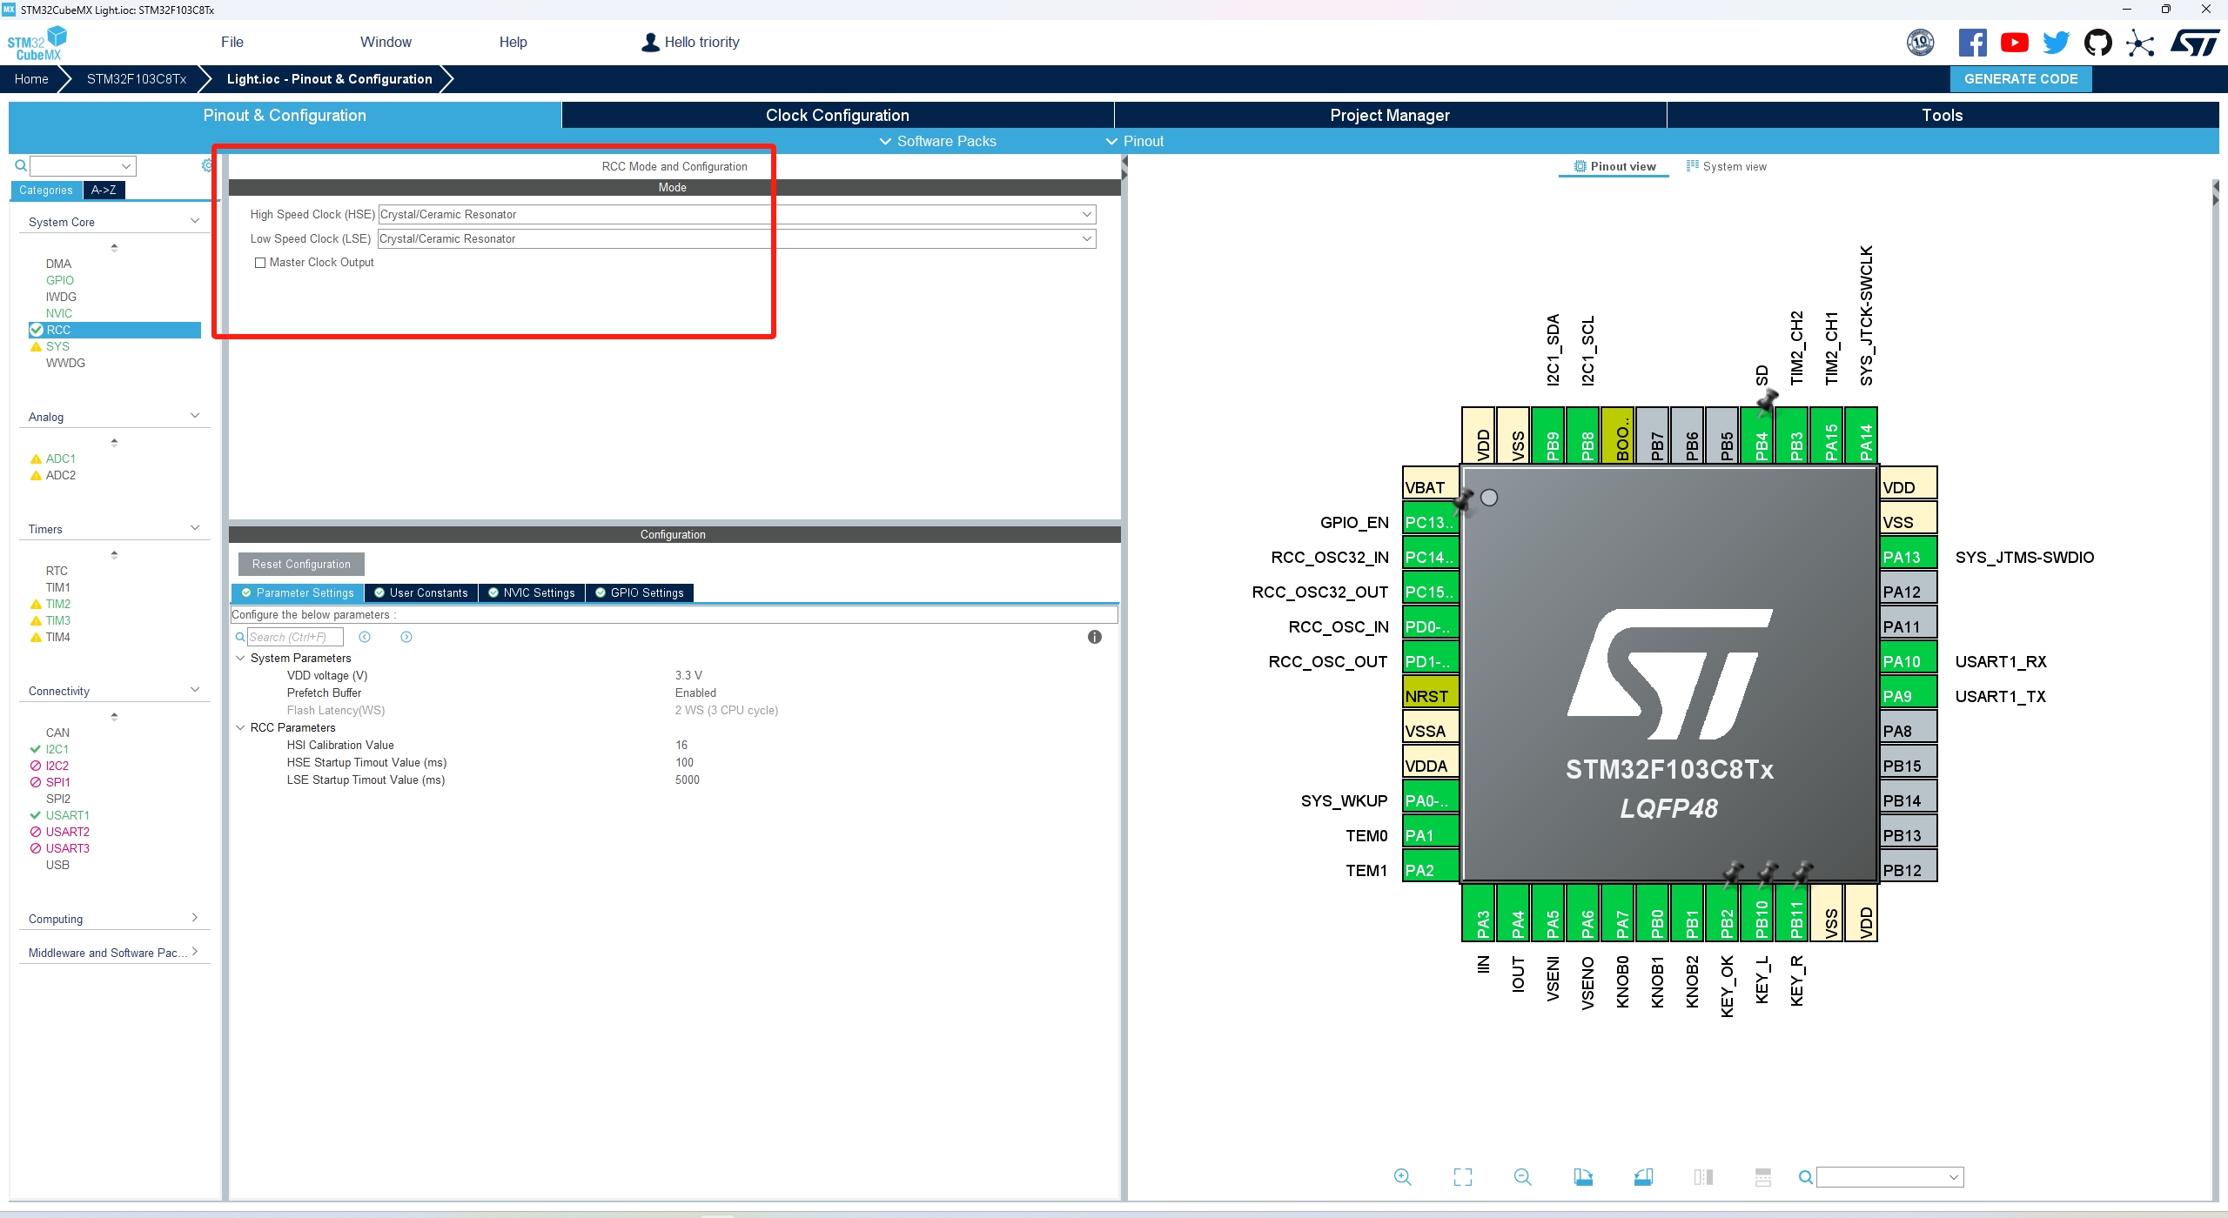Collapse the System Parameters tree node

pyautogui.click(x=240, y=659)
